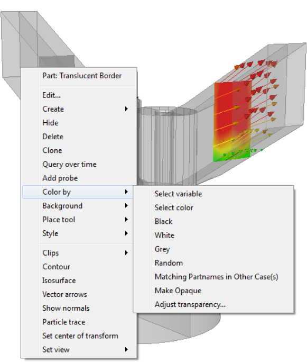This screenshot has width=307, height=362.
Task: Select Delete in the part menu
Action: 53,137
